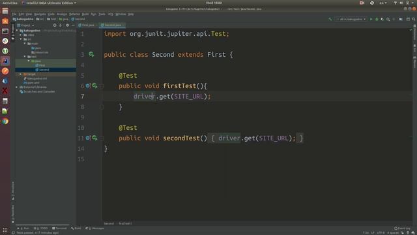The image size is (417, 235).
Task: Click firstTest breadcrumb at editor bottom
Action: pos(125,223)
